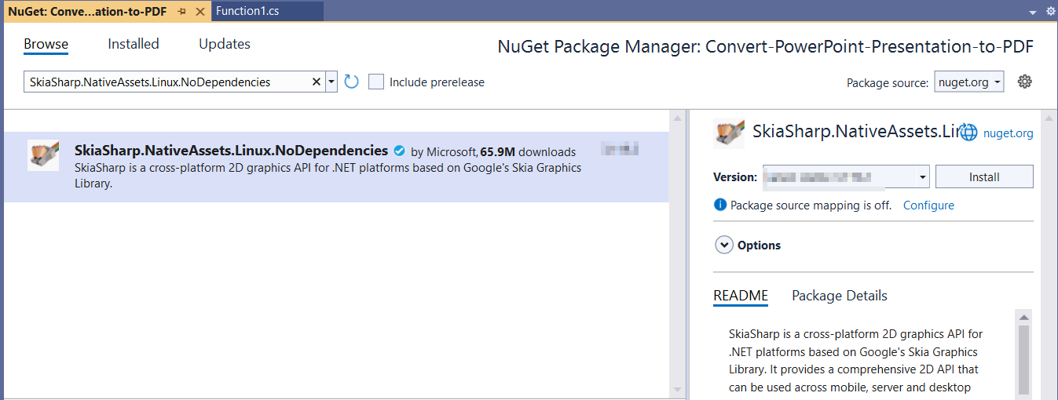
Task: Toggle Include prerelease checkbox
Action: (x=376, y=82)
